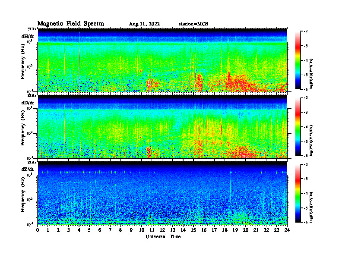This screenshot has height=264, width=342.
Task: Click the hour 16 tick label
Action: tap(204, 230)
